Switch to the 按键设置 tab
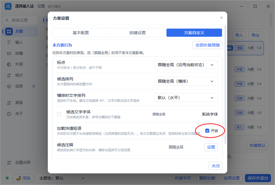Screen dimensions: 275x185 [137, 33]
